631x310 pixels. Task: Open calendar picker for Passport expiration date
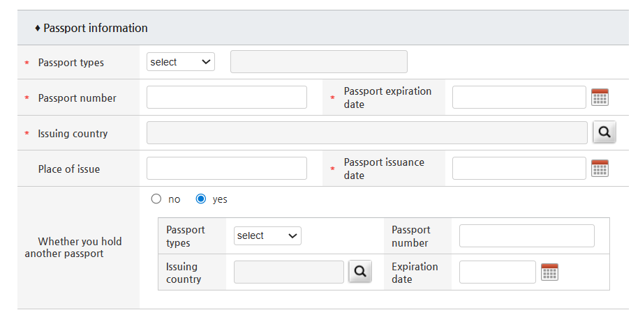pyautogui.click(x=600, y=97)
